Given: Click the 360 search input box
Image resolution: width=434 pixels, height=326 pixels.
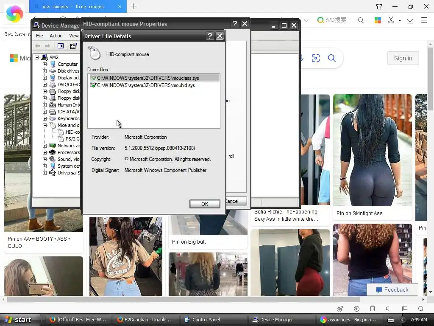Looking at the screenshot, I should pyautogui.click(x=336, y=20).
